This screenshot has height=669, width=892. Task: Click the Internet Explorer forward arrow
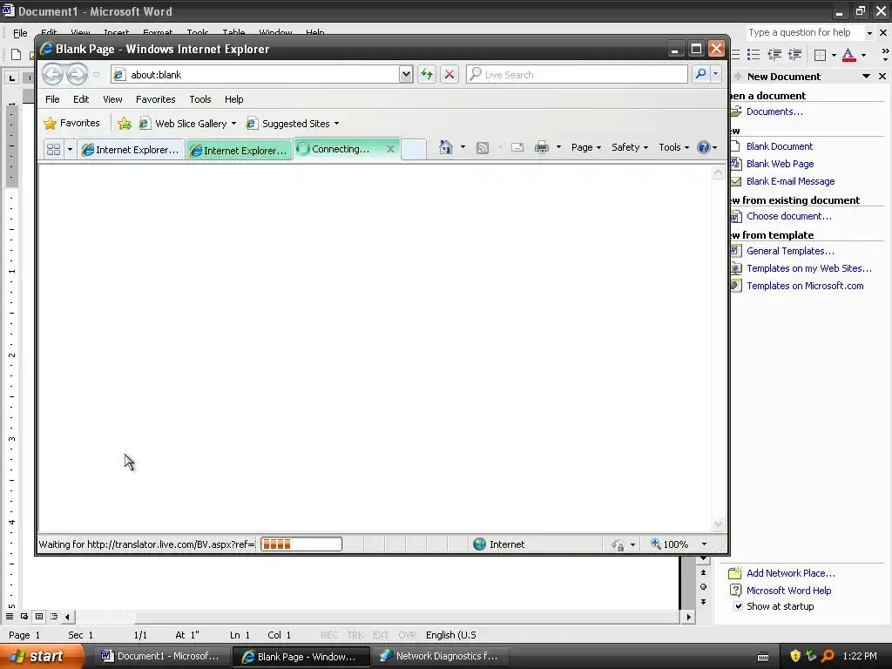coord(77,74)
